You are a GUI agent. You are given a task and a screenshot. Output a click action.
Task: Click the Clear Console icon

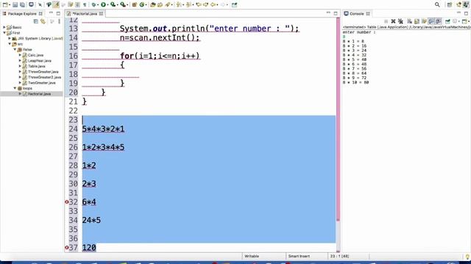pos(409,21)
